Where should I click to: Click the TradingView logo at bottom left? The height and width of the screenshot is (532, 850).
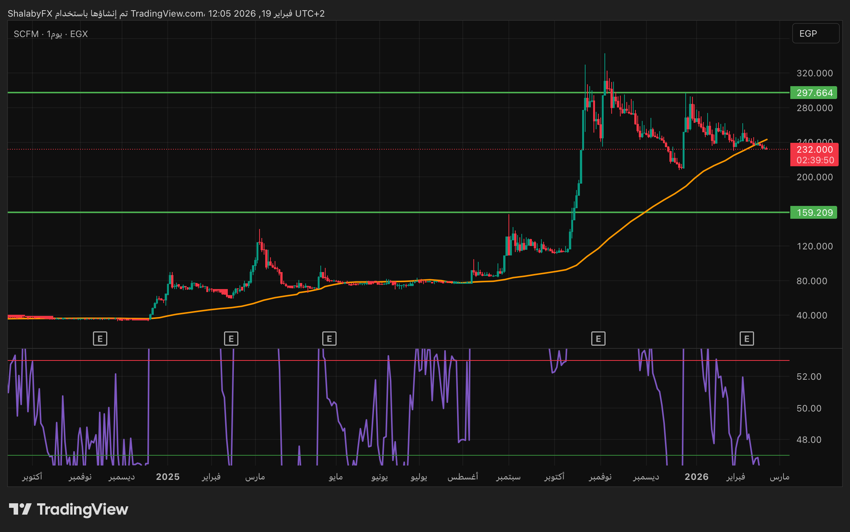tap(69, 509)
